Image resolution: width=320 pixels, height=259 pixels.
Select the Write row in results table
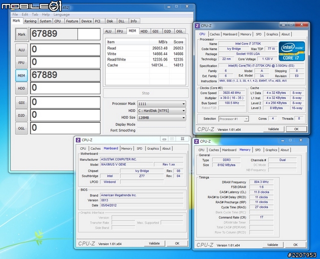[x=145, y=54]
